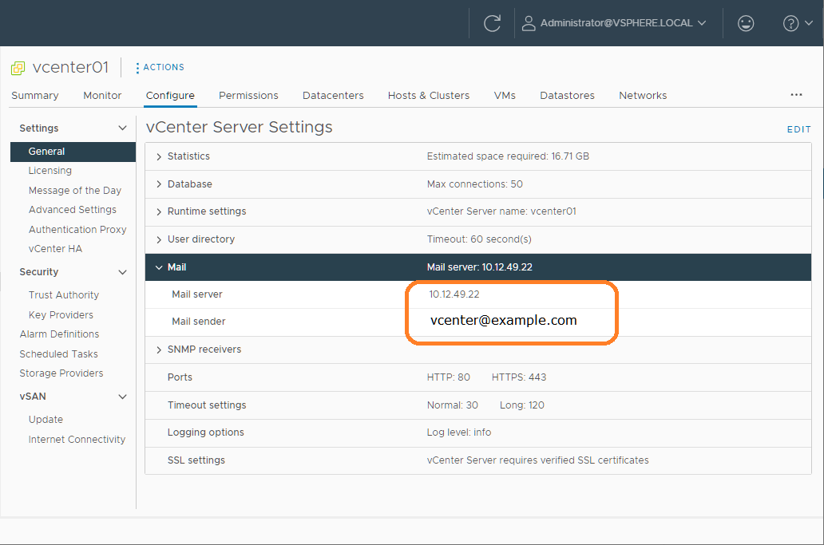Open Message of the Day

(74, 190)
